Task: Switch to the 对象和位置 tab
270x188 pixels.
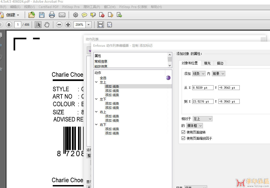Action: click(x=190, y=63)
